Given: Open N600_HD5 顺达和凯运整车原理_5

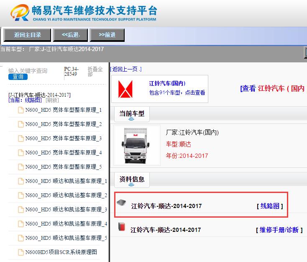Looking at the screenshot, I should 66,238.
